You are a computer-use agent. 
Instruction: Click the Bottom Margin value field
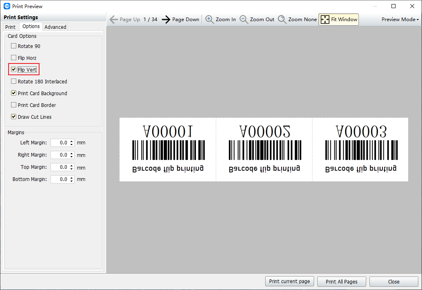pyautogui.click(x=60, y=179)
